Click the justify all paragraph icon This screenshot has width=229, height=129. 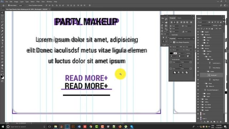pos(191,22)
